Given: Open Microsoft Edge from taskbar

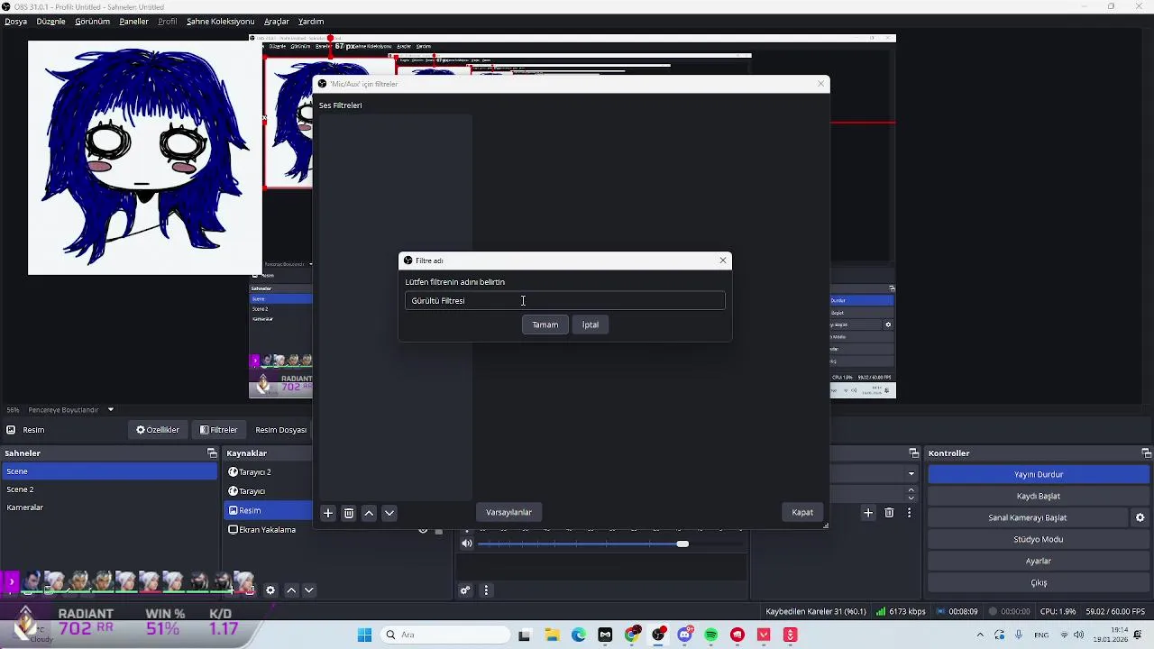Looking at the screenshot, I should tap(579, 635).
